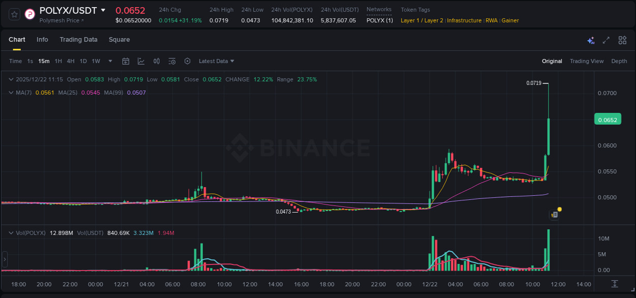Viewport: 636px width, 298px height.
Task: Switch to the Trading Data tab
Action: [x=78, y=39]
